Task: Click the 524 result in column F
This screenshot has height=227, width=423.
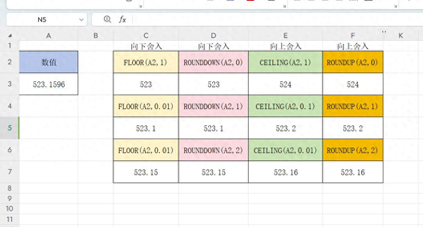Action: (x=352, y=84)
